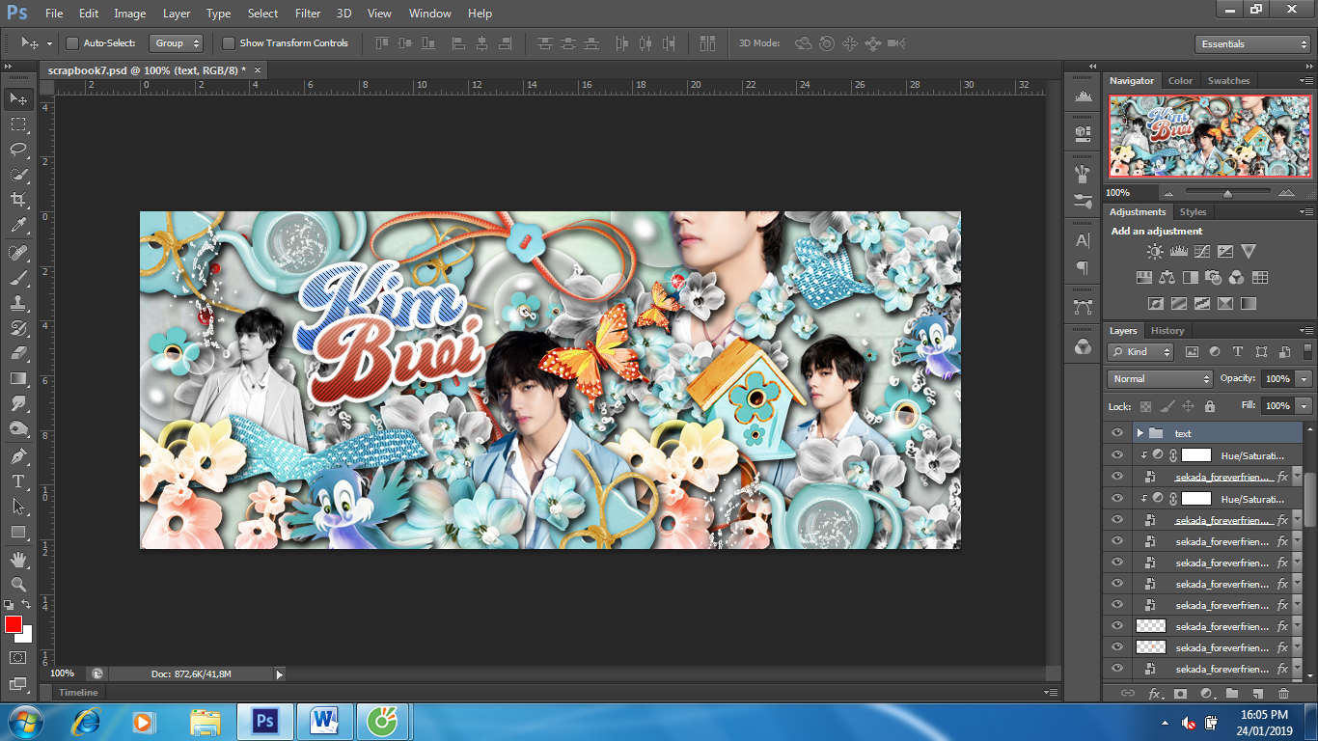Select the Horizontal Type tool
Screen dimensions: 1318x741
18,480
